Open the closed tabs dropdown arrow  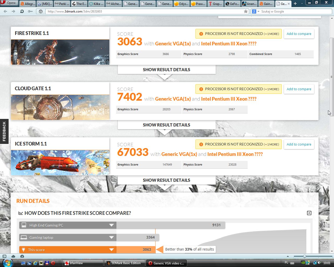tap(302, 4)
